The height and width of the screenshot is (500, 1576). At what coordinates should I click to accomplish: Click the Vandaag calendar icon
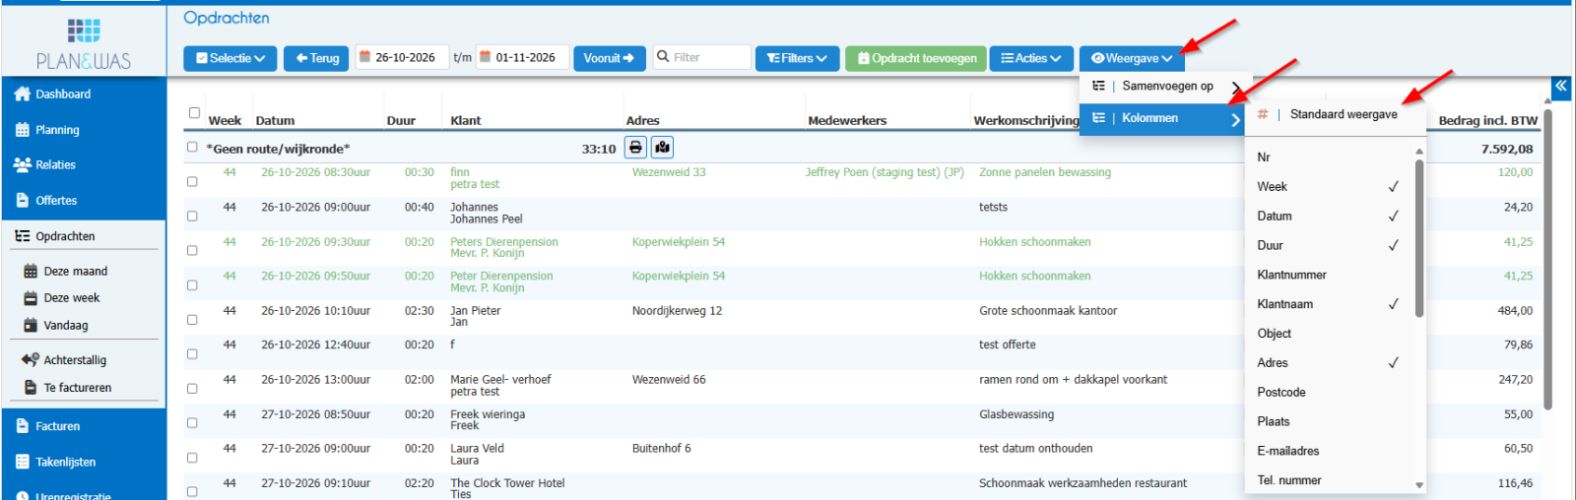pos(31,325)
